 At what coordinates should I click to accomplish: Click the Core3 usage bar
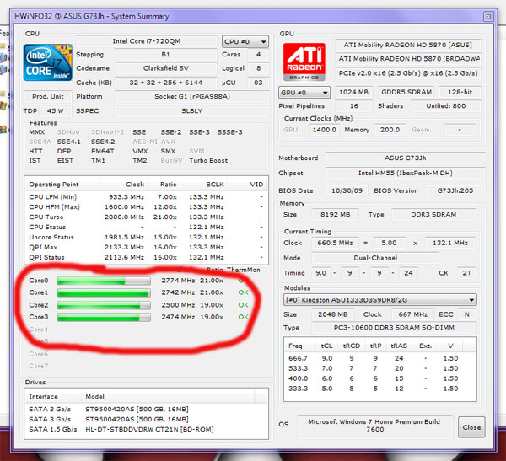tap(104, 317)
